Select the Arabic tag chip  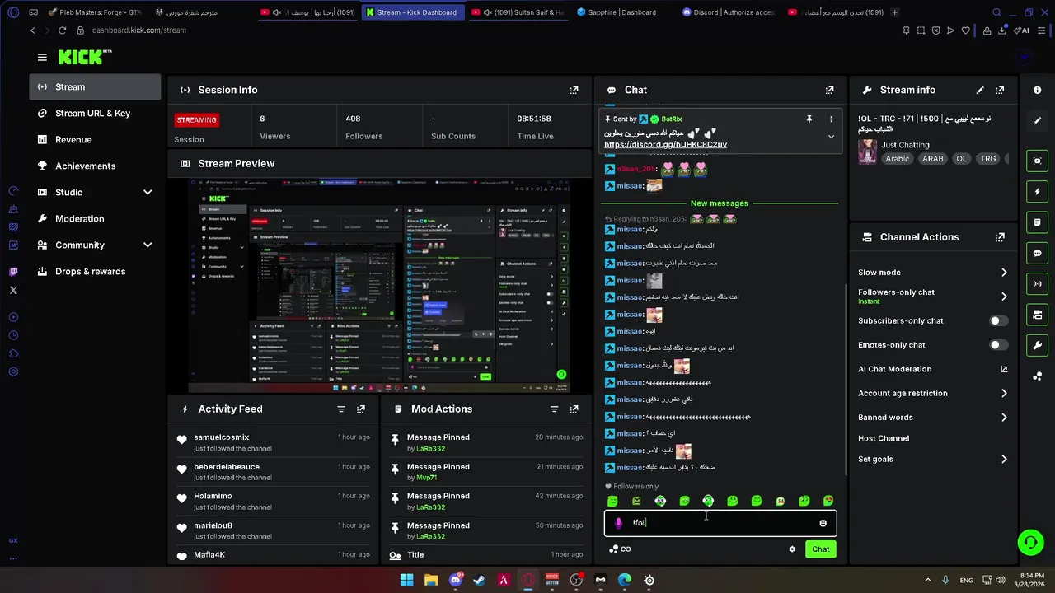(898, 159)
